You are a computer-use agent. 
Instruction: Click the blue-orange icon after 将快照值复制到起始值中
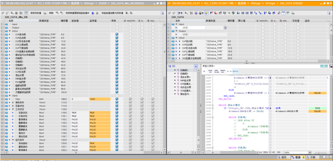tap(93, 13)
